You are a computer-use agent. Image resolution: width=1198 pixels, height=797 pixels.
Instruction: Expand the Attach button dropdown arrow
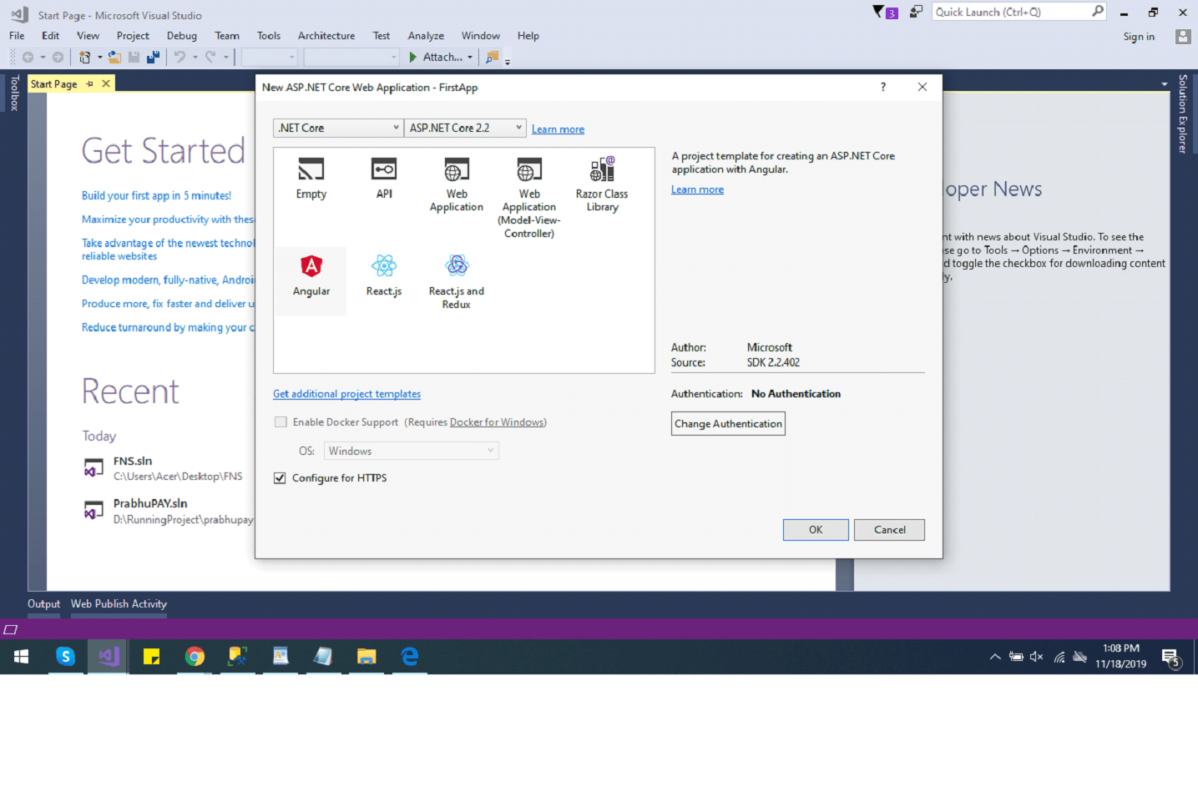[470, 58]
